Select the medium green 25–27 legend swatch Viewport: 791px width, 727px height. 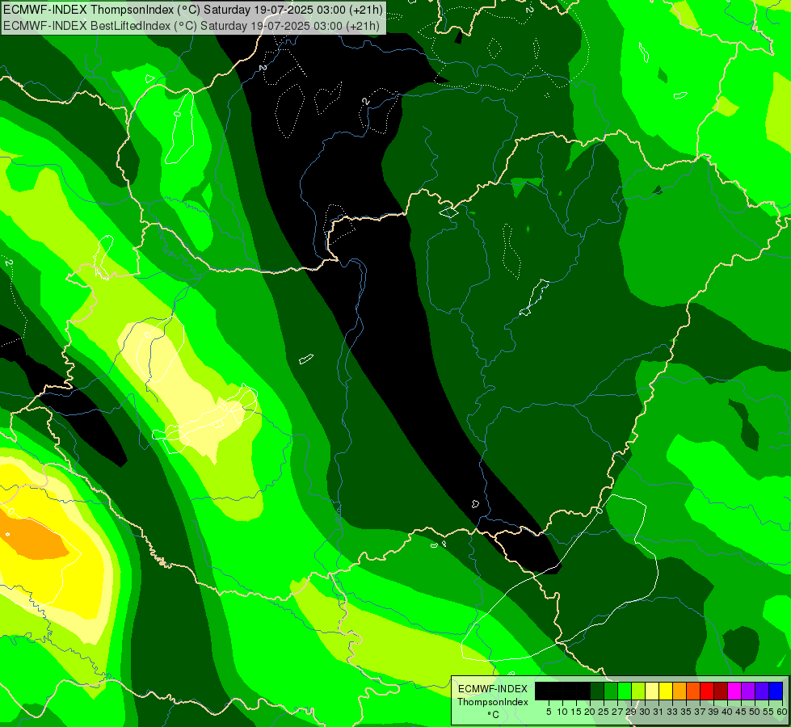611,691
